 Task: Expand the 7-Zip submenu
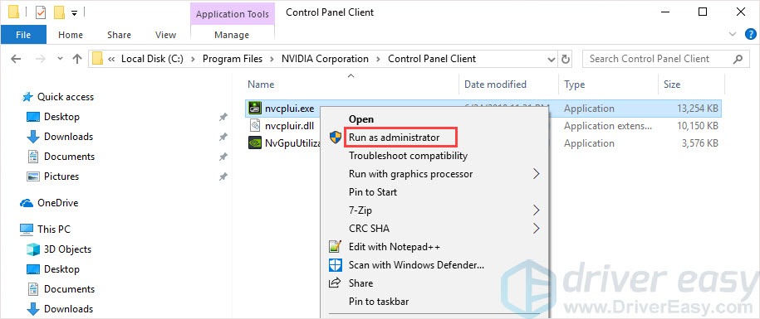click(536, 210)
